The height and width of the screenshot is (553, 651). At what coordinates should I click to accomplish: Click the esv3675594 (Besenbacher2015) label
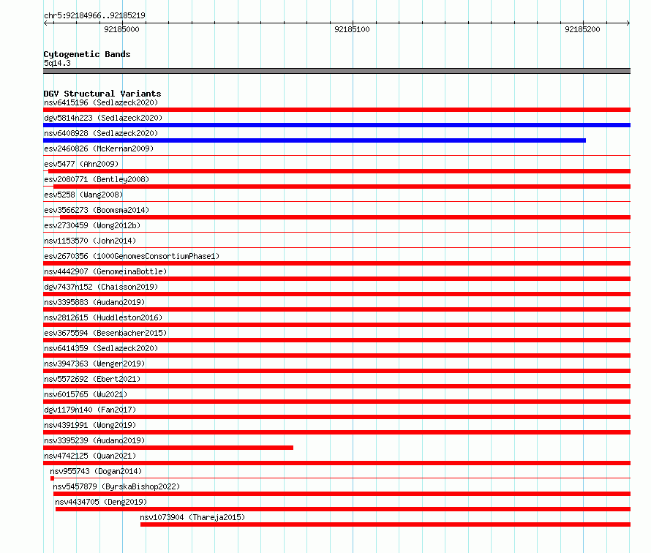pos(105,333)
